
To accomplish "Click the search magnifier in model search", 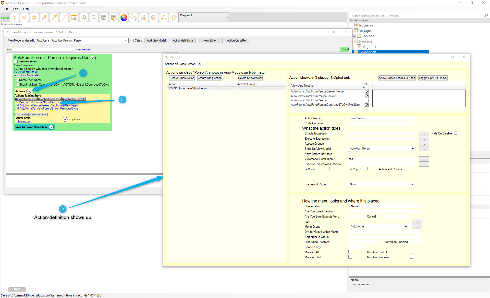I will tap(486, 16).
